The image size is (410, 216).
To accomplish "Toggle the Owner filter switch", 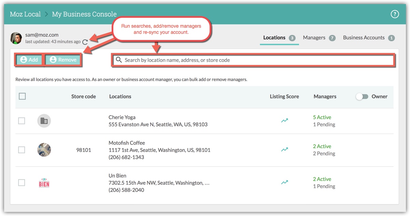I will coord(362,96).
